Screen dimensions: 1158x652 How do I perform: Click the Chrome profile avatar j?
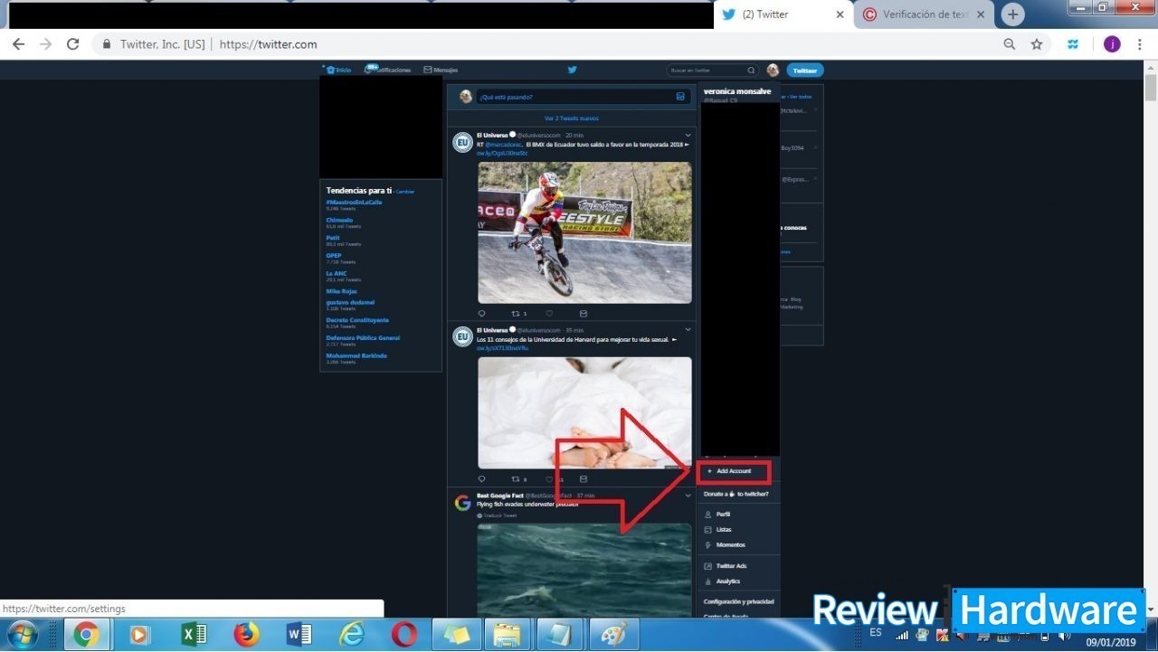coord(1112,44)
